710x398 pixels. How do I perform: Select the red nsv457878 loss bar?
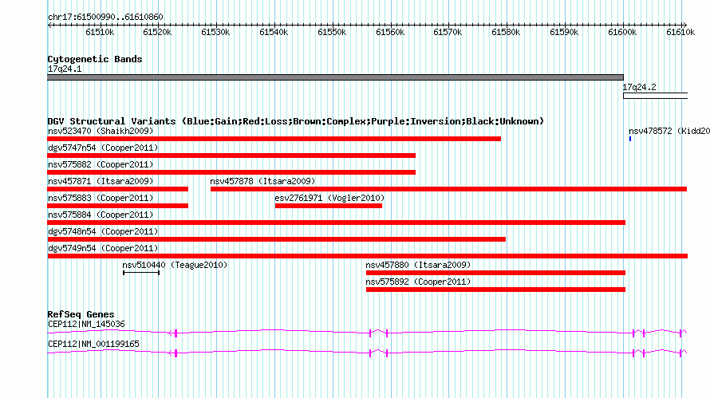pyautogui.click(x=448, y=189)
